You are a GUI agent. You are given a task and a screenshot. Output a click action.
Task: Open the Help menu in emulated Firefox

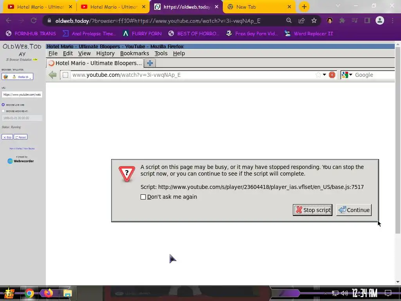(x=179, y=53)
